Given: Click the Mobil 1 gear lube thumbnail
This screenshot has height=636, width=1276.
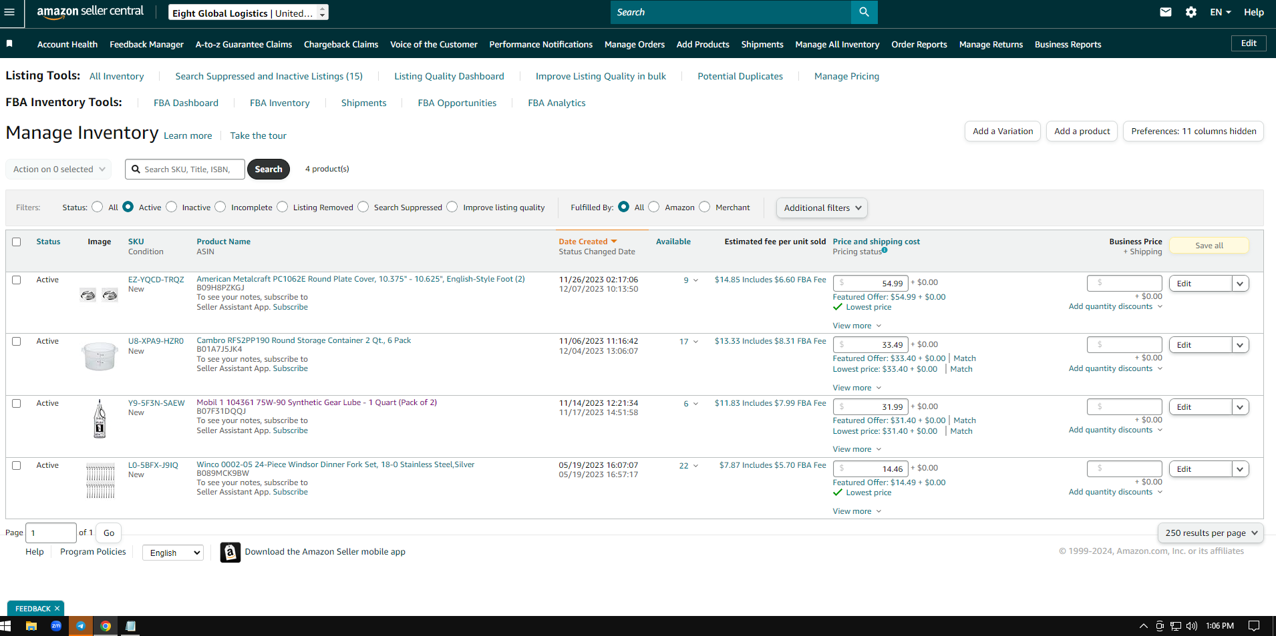Looking at the screenshot, I should point(100,419).
